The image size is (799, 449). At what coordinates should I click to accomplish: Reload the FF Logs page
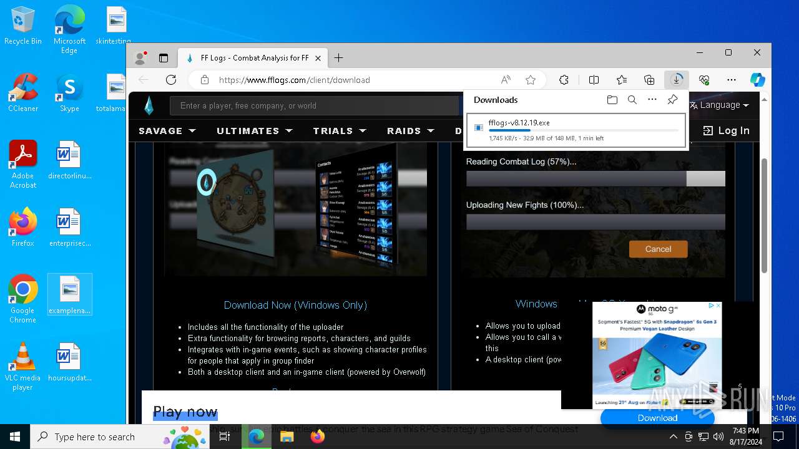171,80
